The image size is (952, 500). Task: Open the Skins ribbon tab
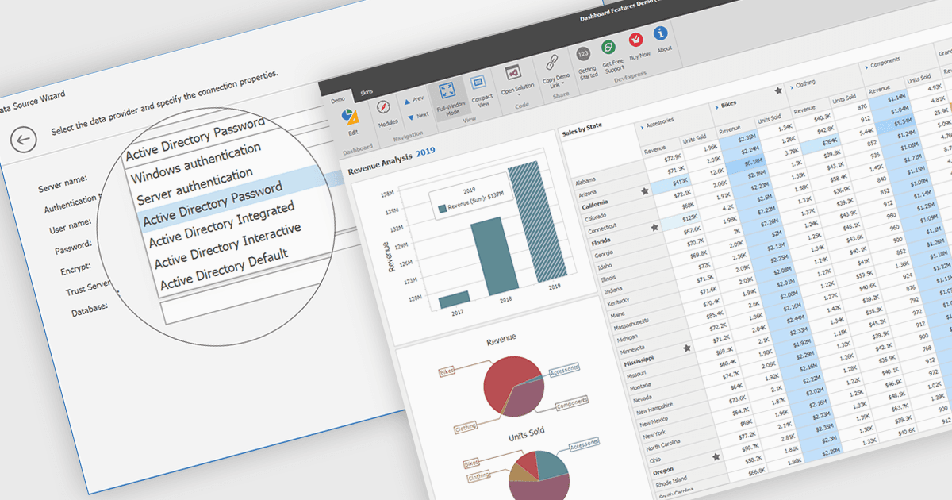pos(367,93)
